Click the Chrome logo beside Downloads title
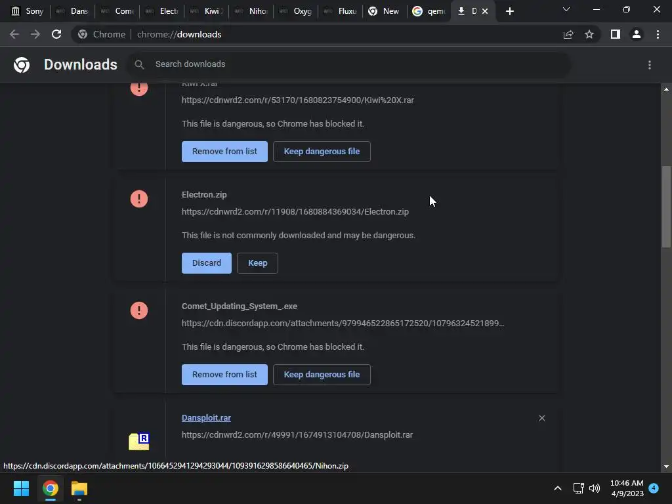Viewport: 672px width, 504px height. [x=22, y=65]
